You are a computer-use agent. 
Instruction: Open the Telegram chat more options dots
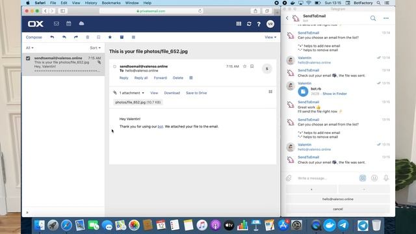[386, 18]
